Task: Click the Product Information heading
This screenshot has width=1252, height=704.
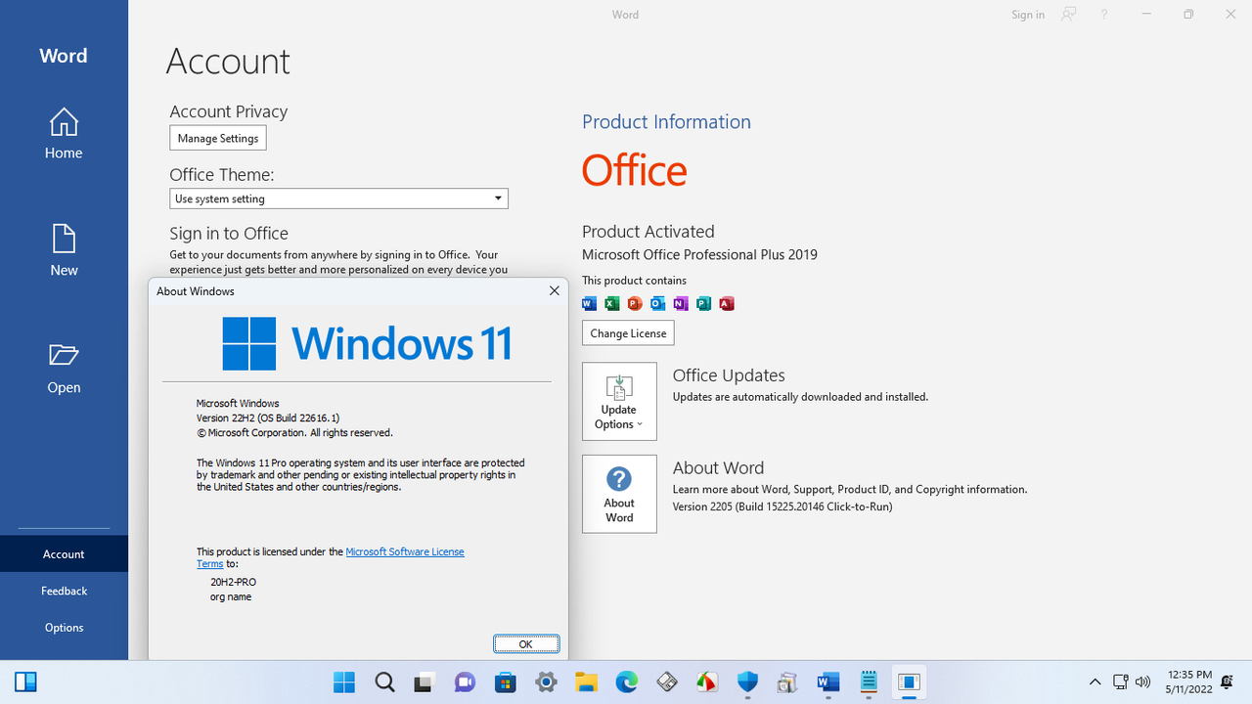Action: point(666,122)
